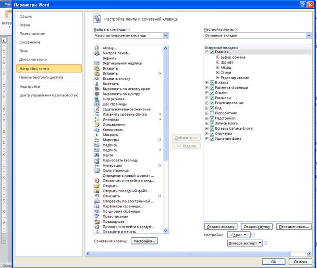
Task: Toggle the Надстройки tab checkbox
Action: (x=212, y=118)
